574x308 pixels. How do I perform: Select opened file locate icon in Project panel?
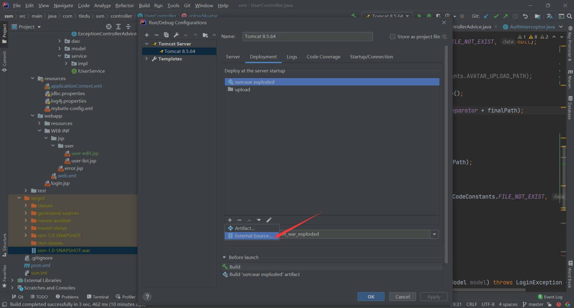pos(109,27)
